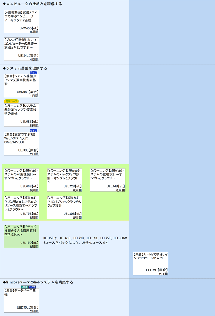Viewport: 215px width, 316px height.
Task: Open the UVC45D コンピュータアーキテクチャ基礎 course
Action: [21, 22]
